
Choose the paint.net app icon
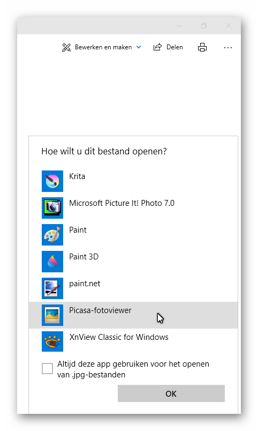[52, 288]
